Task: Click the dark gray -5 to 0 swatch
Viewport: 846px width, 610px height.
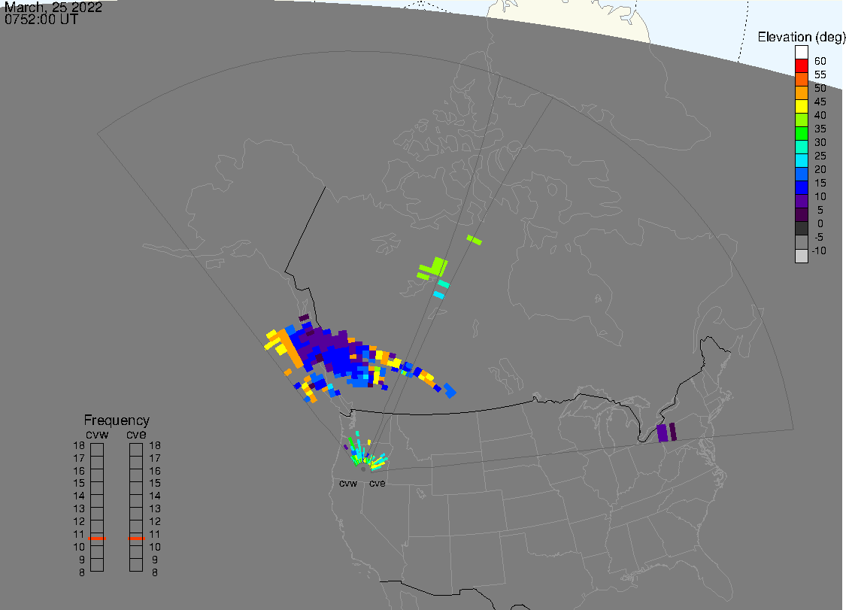Action: (x=801, y=229)
